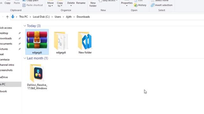
Task: Select OneDrive in the sidebar
Action: pos(4,77)
